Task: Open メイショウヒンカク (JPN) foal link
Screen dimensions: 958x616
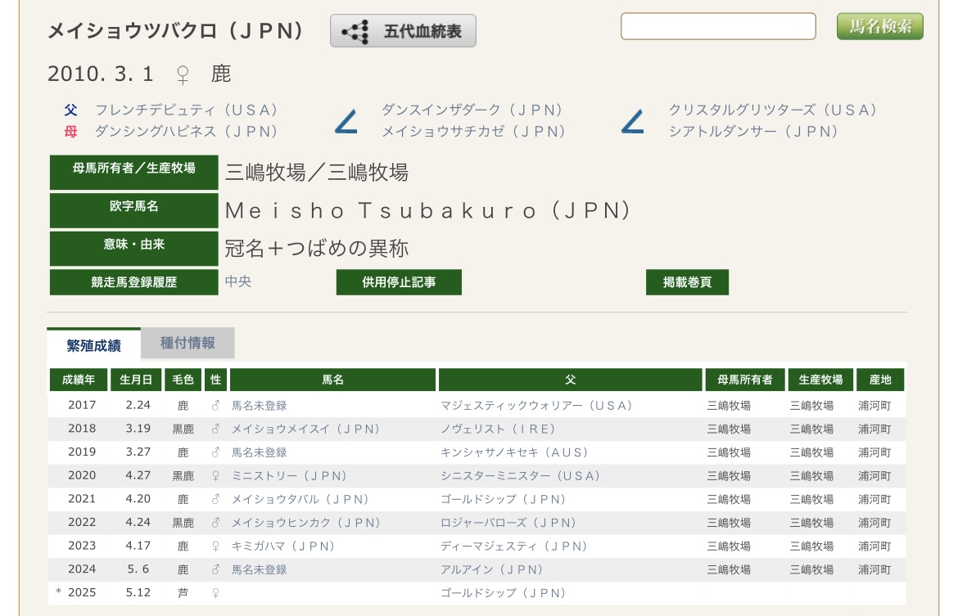Action: [x=306, y=523]
